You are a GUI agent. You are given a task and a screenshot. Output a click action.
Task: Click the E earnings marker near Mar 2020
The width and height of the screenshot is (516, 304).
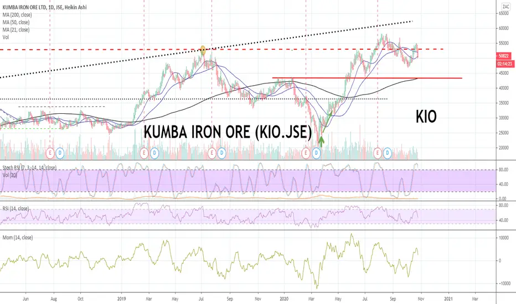306,153
